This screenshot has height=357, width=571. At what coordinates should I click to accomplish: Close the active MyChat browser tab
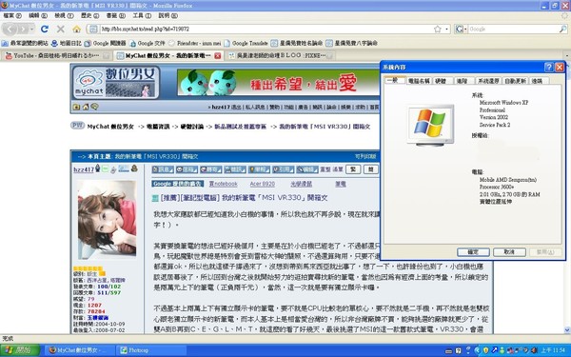(217, 56)
